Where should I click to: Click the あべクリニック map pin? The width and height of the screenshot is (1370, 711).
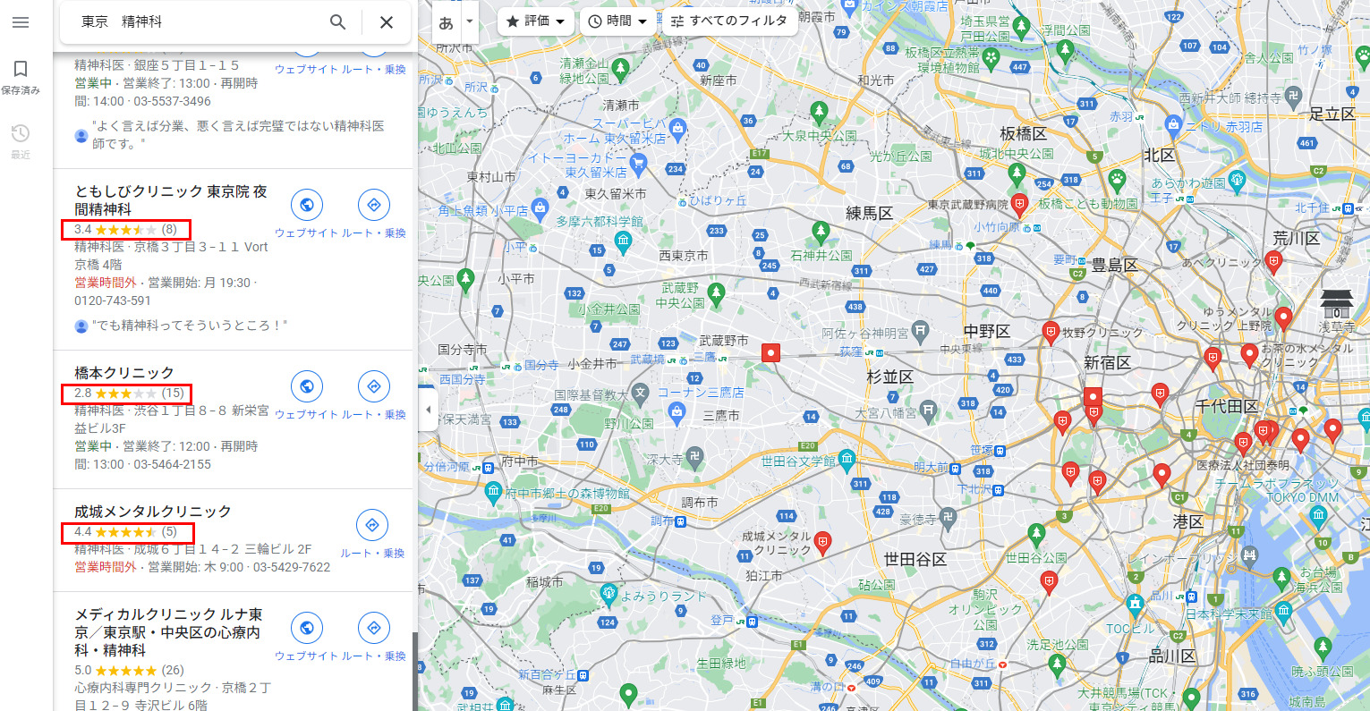point(1274,261)
